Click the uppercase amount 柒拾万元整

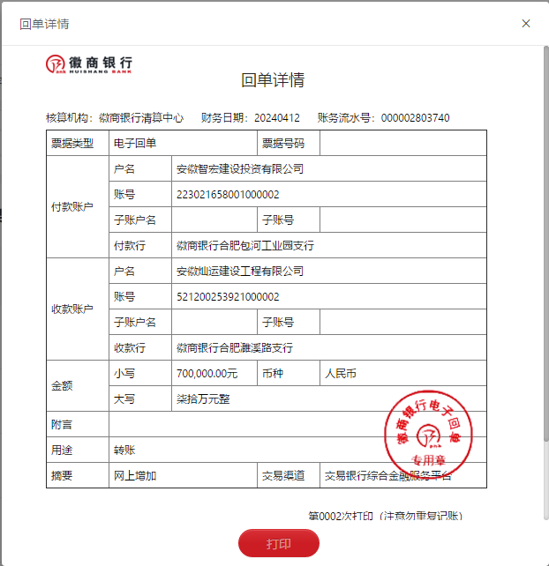pyautogui.click(x=203, y=399)
